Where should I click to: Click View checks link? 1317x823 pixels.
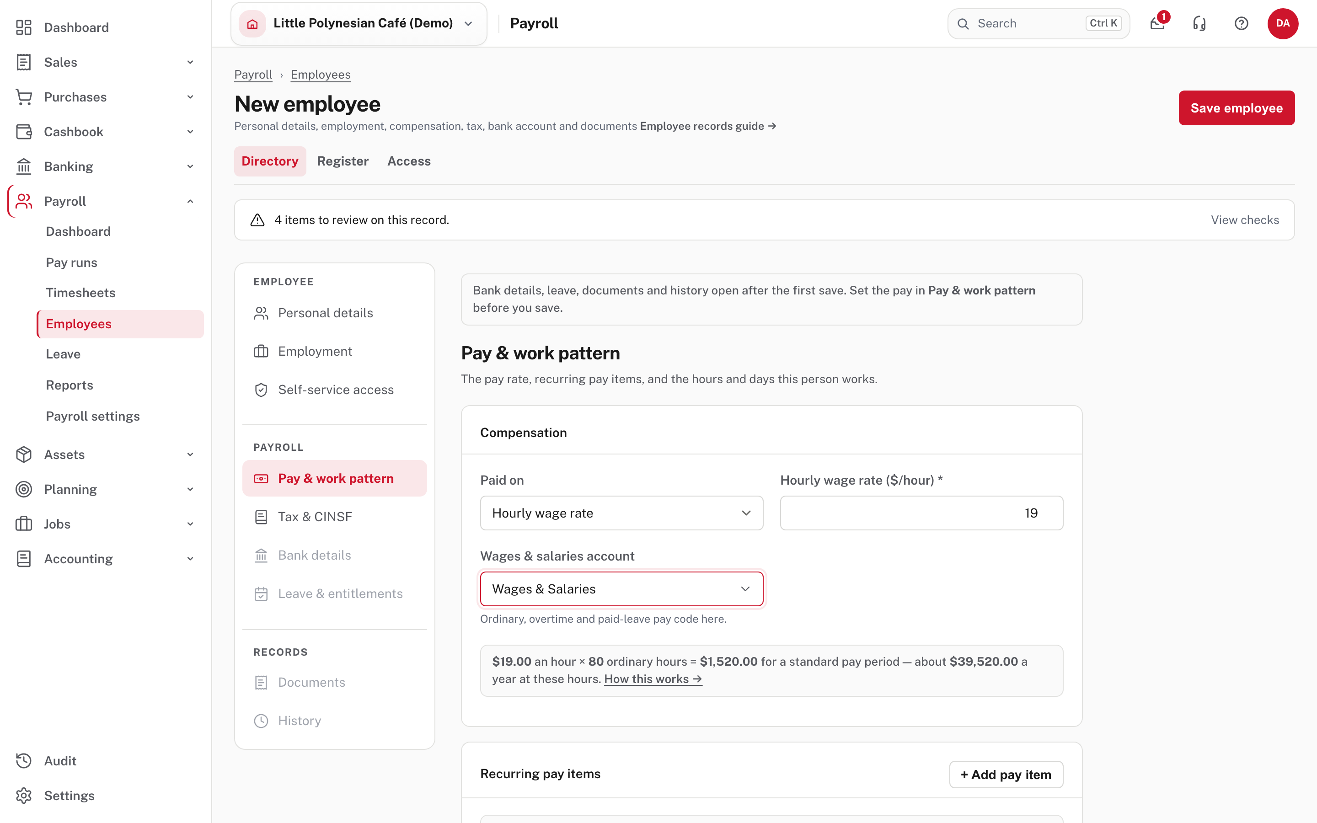pyautogui.click(x=1245, y=220)
